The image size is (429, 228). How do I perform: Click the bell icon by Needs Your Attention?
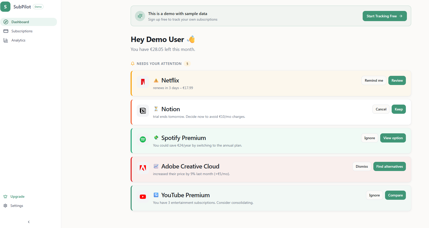pyautogui.click(x=133, y=64)
